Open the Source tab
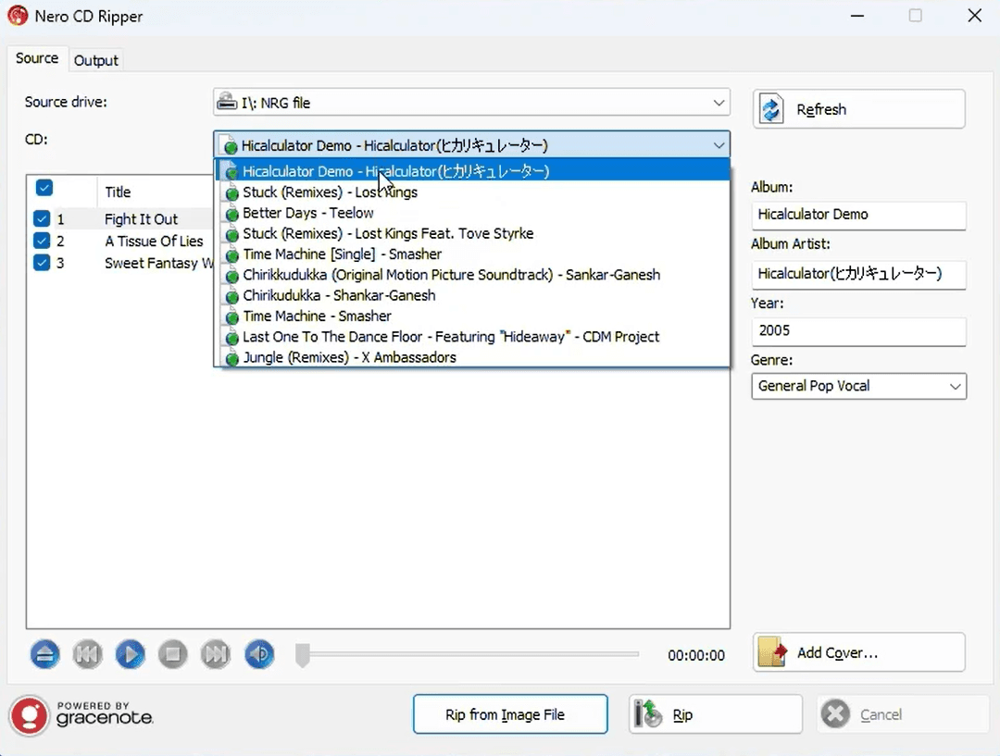 pos(37,58)
